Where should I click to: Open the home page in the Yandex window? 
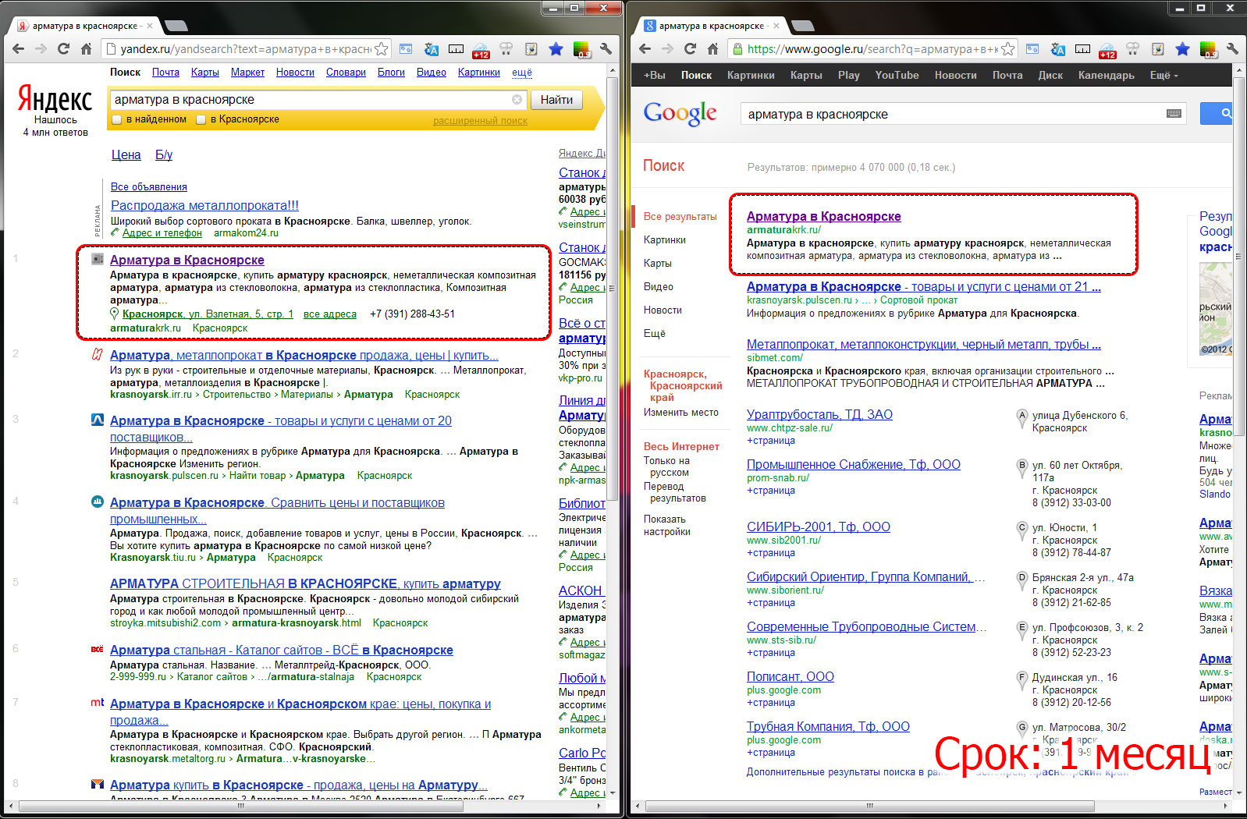87,49
